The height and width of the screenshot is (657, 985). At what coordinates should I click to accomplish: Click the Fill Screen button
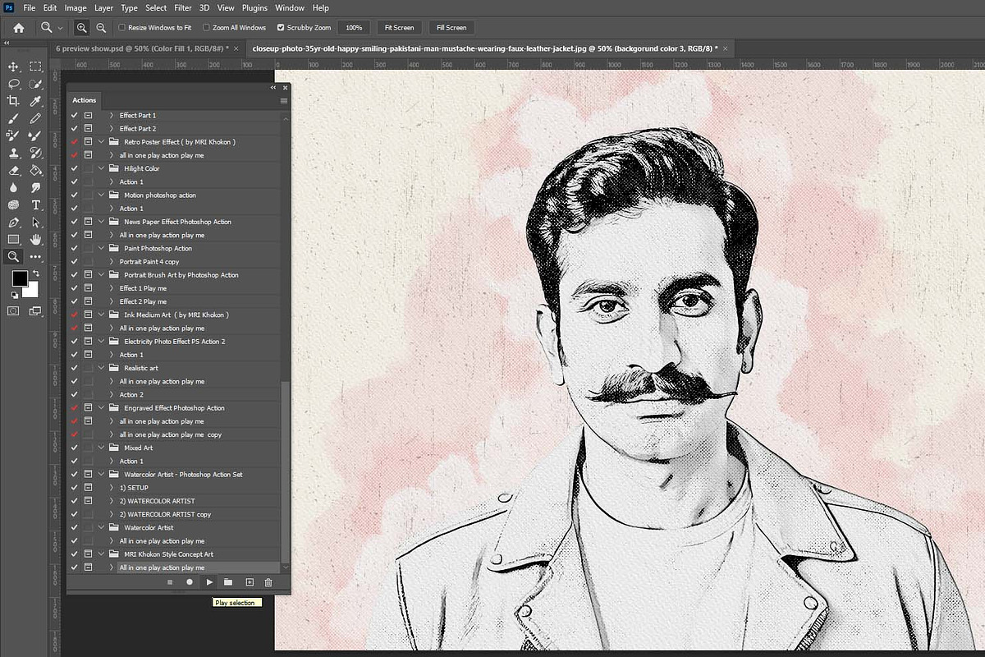(x=451, y=28)
